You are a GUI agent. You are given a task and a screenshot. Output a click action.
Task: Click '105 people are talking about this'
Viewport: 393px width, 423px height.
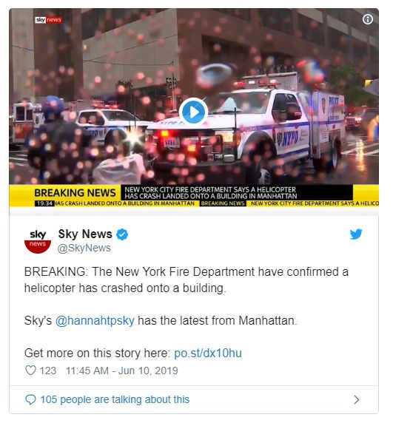click(x=115, y=399)
